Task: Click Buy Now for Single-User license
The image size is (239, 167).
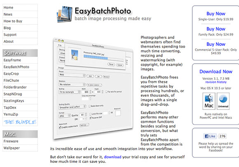Action: (x=216, y=14)
